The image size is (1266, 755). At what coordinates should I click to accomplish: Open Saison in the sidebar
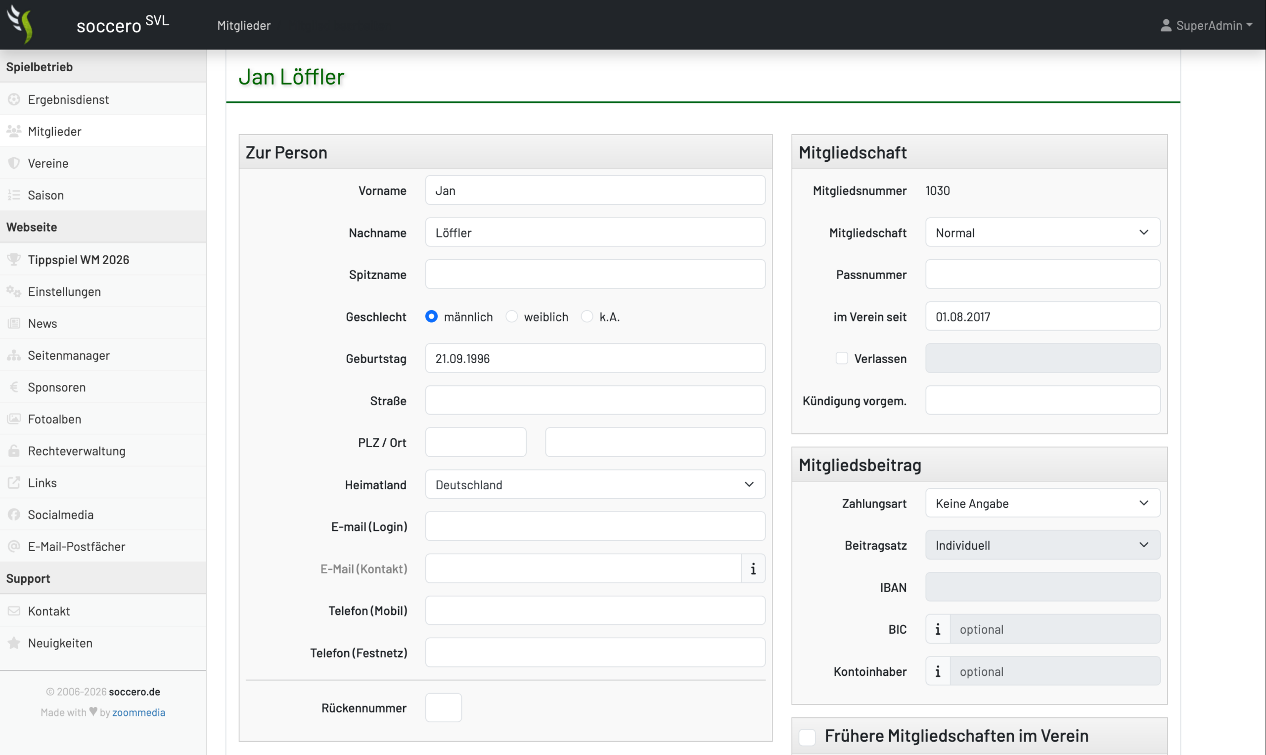coord(103,195)
